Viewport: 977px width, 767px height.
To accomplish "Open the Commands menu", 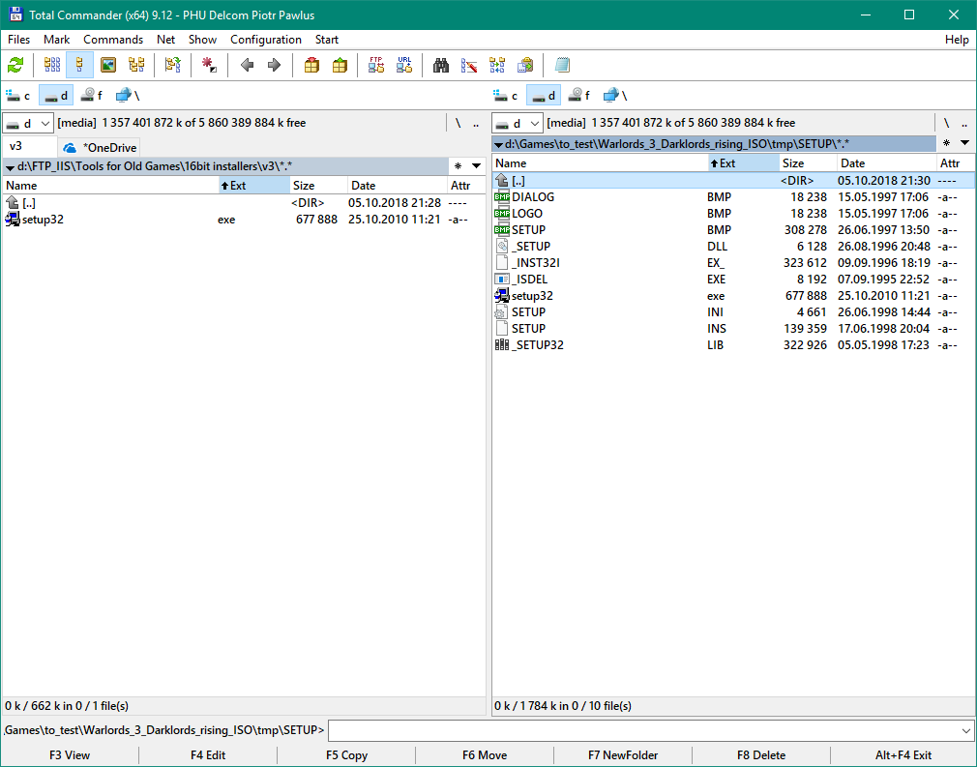I will (x=113, y=40).
